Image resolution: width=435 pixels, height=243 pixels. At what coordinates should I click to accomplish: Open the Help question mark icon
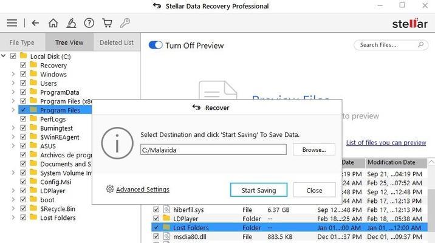[89, 23]
